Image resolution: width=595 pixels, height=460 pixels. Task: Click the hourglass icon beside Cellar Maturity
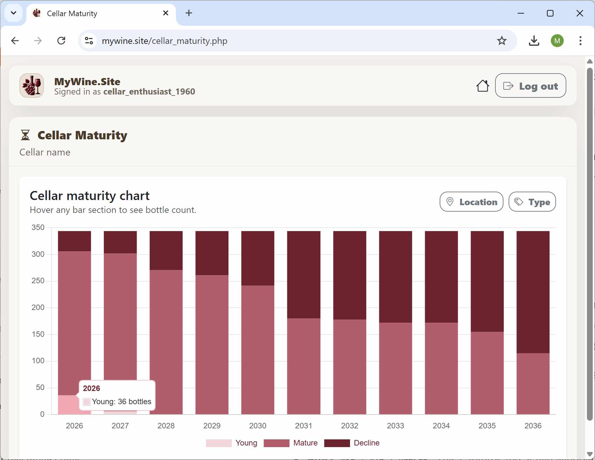25,135
